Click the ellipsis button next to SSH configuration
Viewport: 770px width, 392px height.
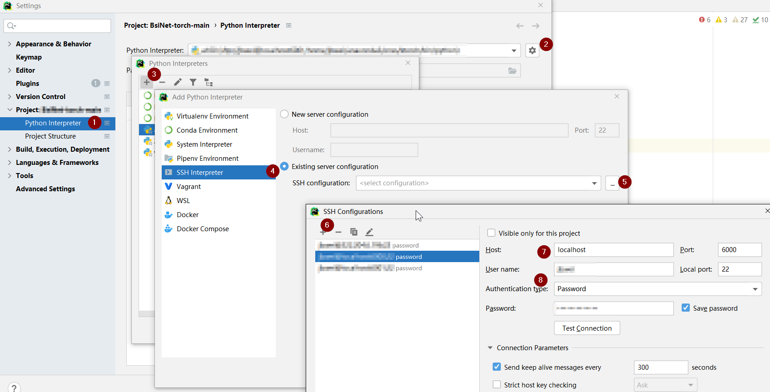(612, 183)
